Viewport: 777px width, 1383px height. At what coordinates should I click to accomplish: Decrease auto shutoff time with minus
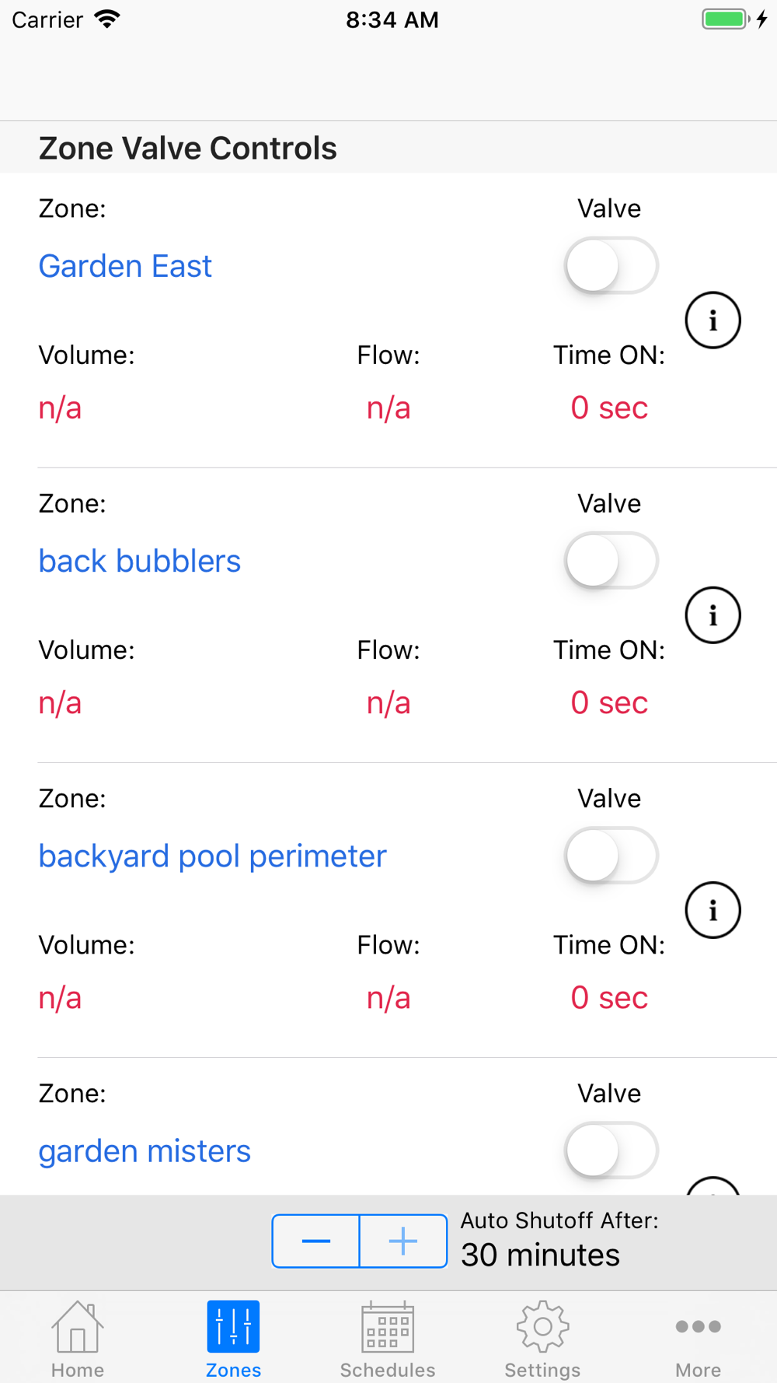click(316, 1241)
